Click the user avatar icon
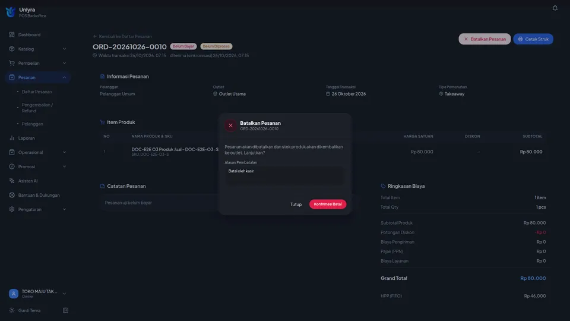 tap(14, 293)
